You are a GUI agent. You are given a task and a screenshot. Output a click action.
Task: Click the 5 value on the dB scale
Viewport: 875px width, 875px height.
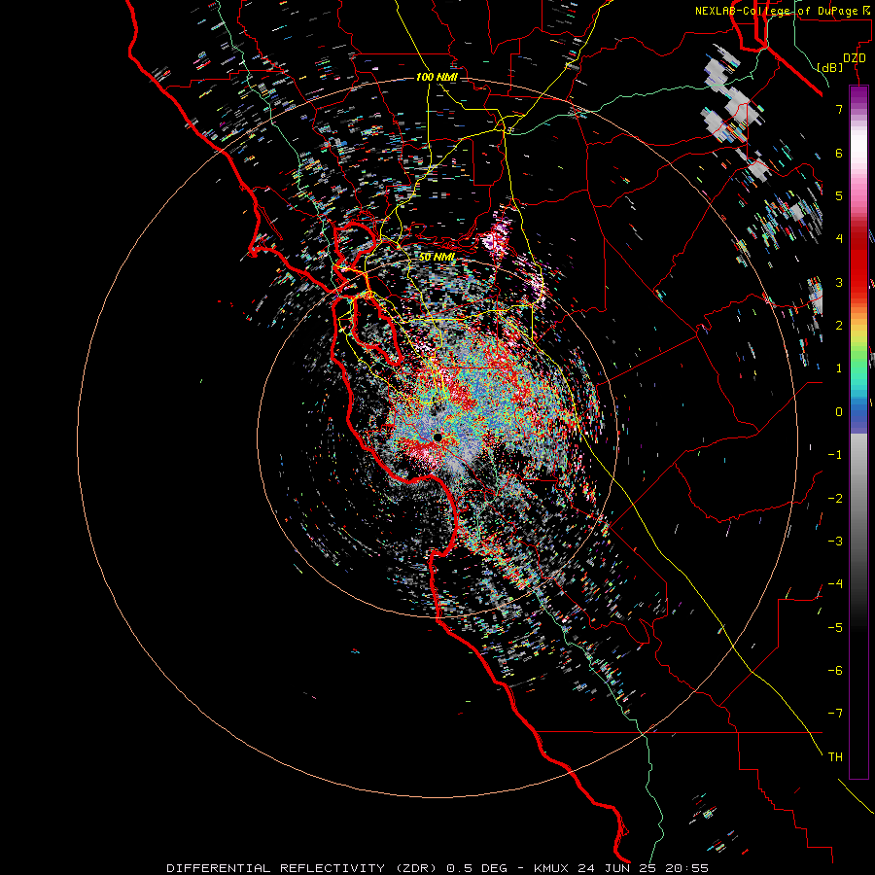839,195
